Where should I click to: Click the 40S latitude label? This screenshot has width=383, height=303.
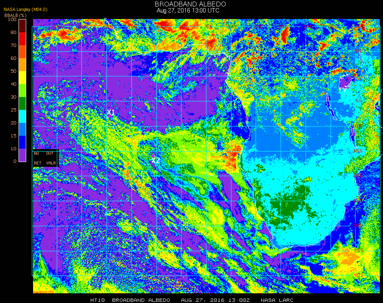358,275
